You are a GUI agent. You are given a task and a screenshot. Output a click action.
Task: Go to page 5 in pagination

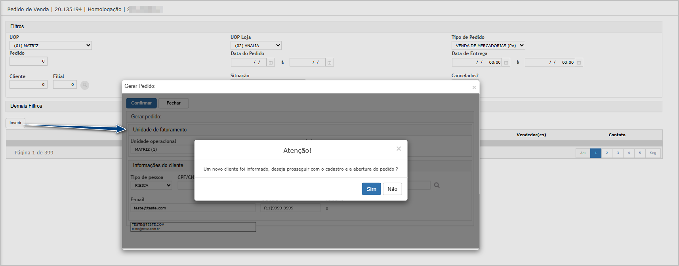pos(640,153)
